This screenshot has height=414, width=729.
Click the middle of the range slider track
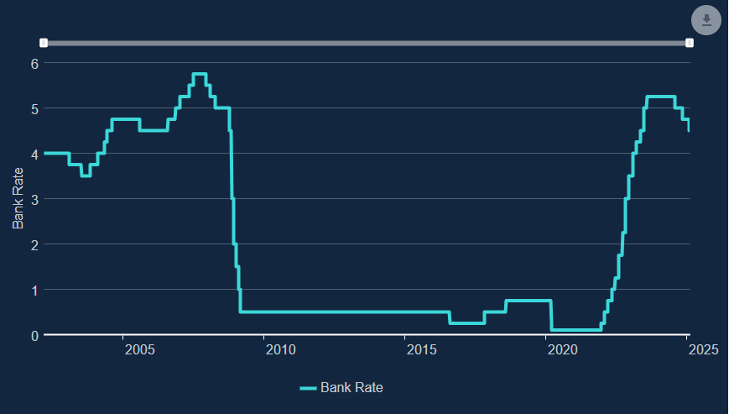tap(366, 43)
